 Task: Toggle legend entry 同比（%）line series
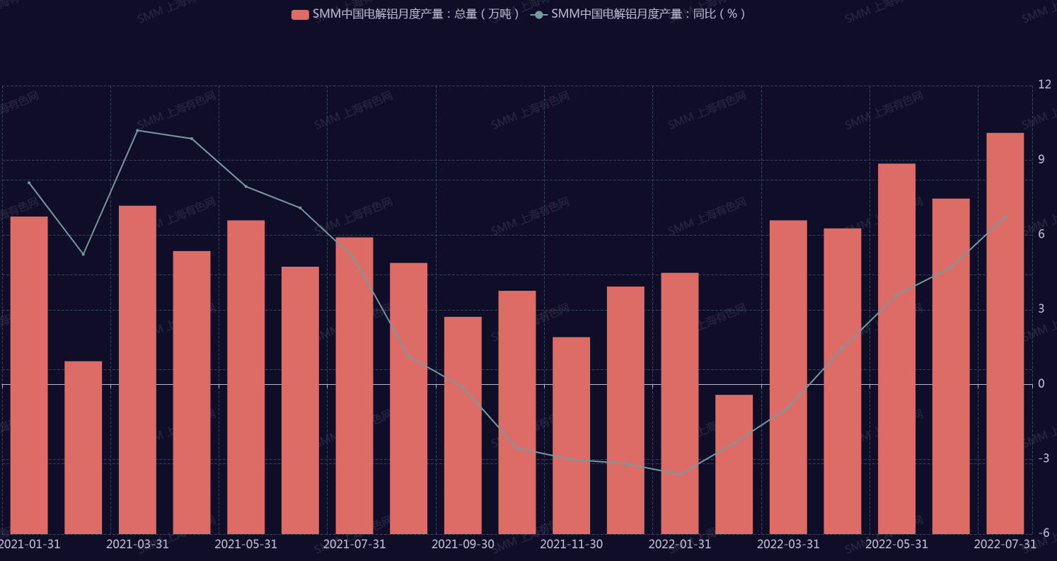(x=640, y=14)
